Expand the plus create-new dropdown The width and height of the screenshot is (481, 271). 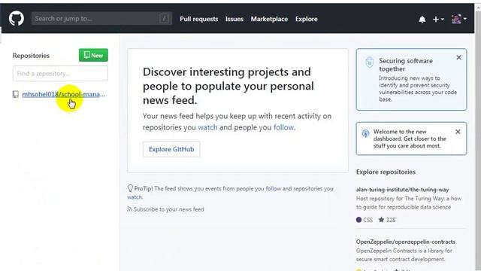pos(438,19)
